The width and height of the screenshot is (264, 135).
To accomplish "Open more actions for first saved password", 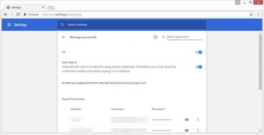I will (x=198, y=120).
